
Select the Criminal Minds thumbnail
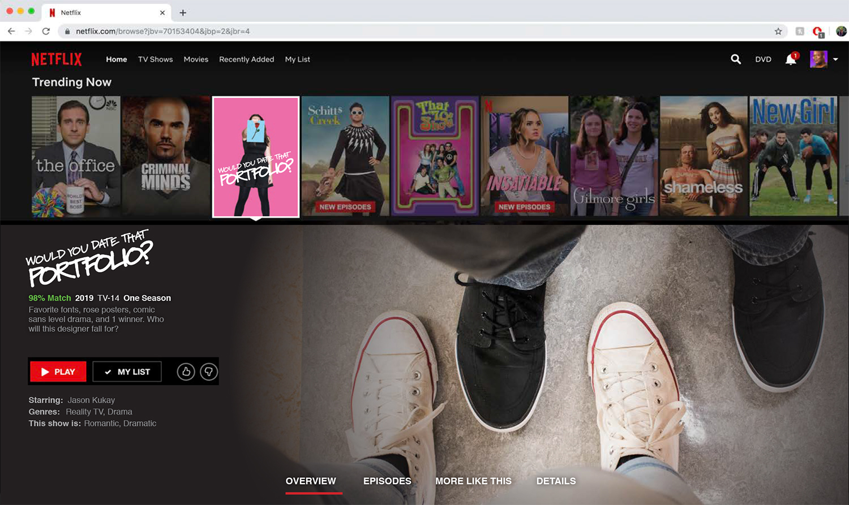pyautogui.click(x=166, y=156)
